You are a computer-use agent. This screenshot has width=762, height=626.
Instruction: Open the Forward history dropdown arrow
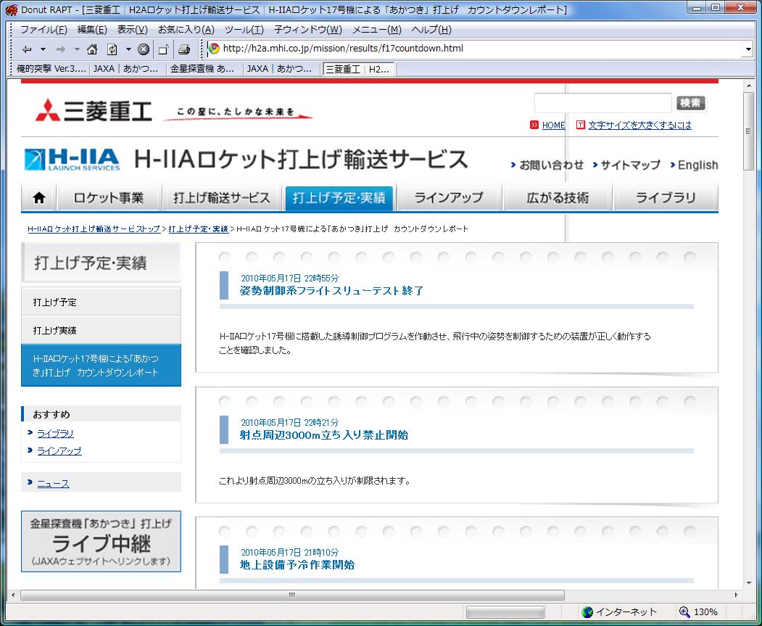tap(77, 49)
